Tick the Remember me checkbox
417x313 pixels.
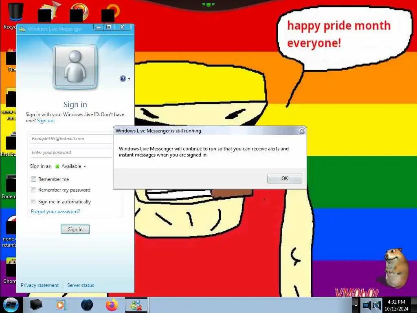[x=33, y=179]
